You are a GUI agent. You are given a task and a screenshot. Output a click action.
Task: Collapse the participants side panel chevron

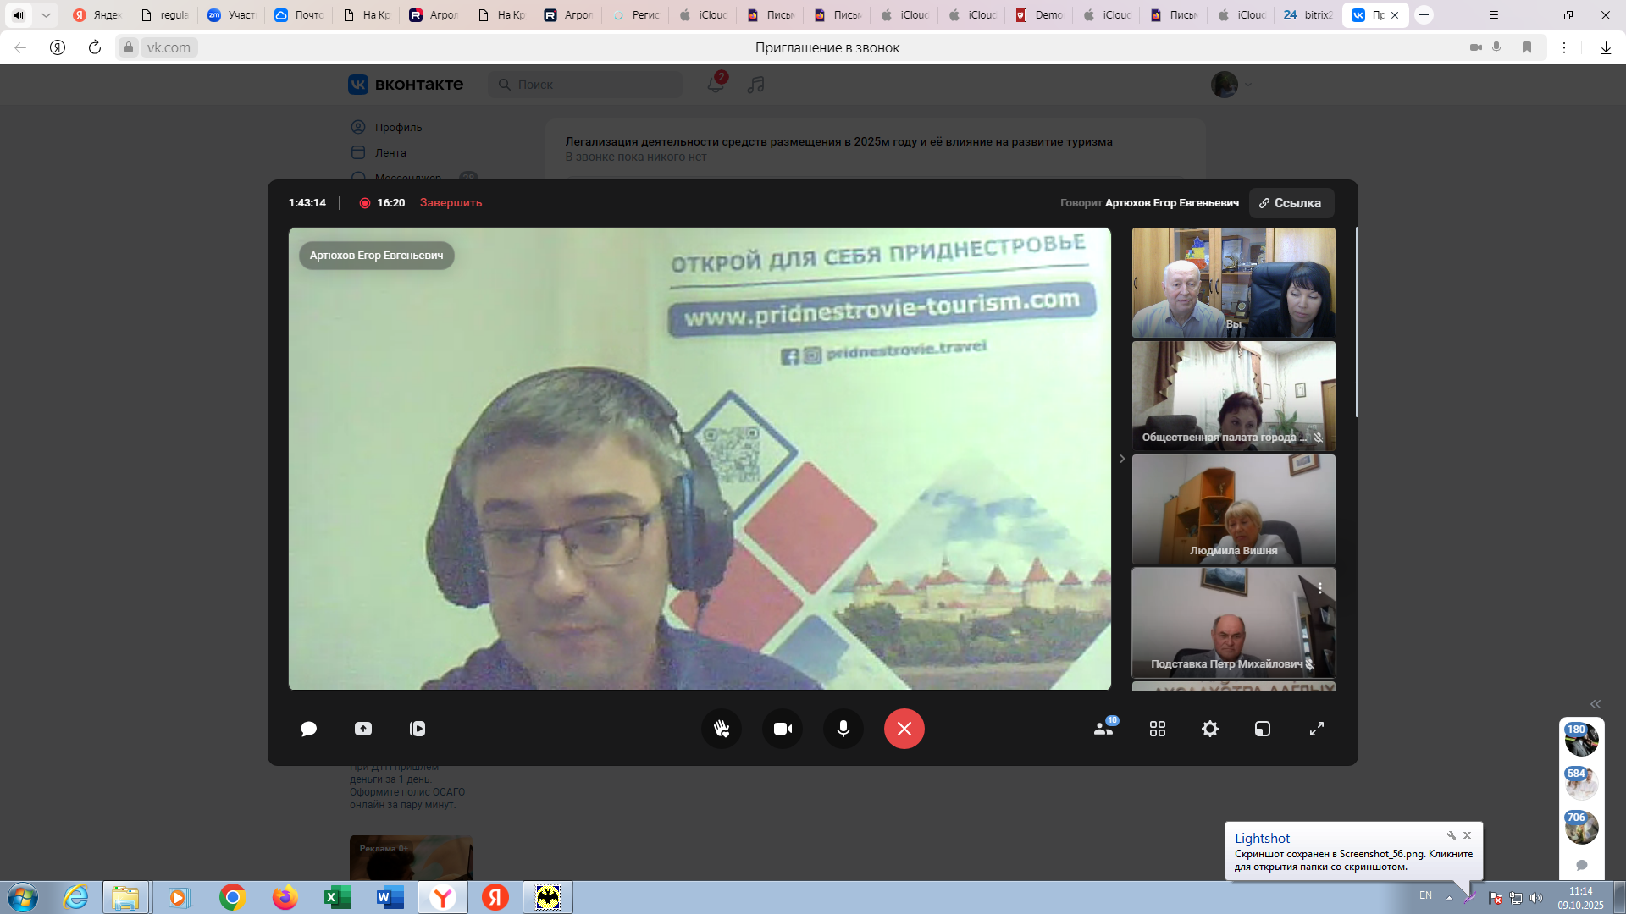click(1122, 459)
